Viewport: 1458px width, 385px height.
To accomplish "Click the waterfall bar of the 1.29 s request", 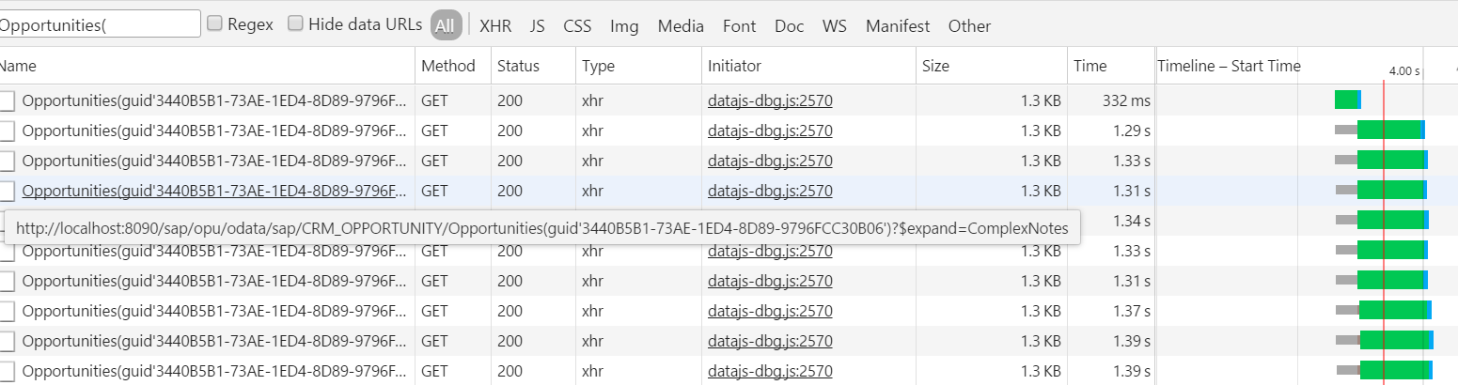I will coord(1380,130).
